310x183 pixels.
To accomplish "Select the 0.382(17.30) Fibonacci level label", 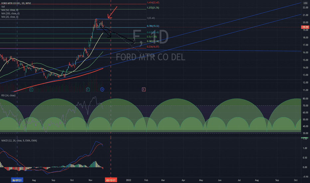I will click(153, 41).
